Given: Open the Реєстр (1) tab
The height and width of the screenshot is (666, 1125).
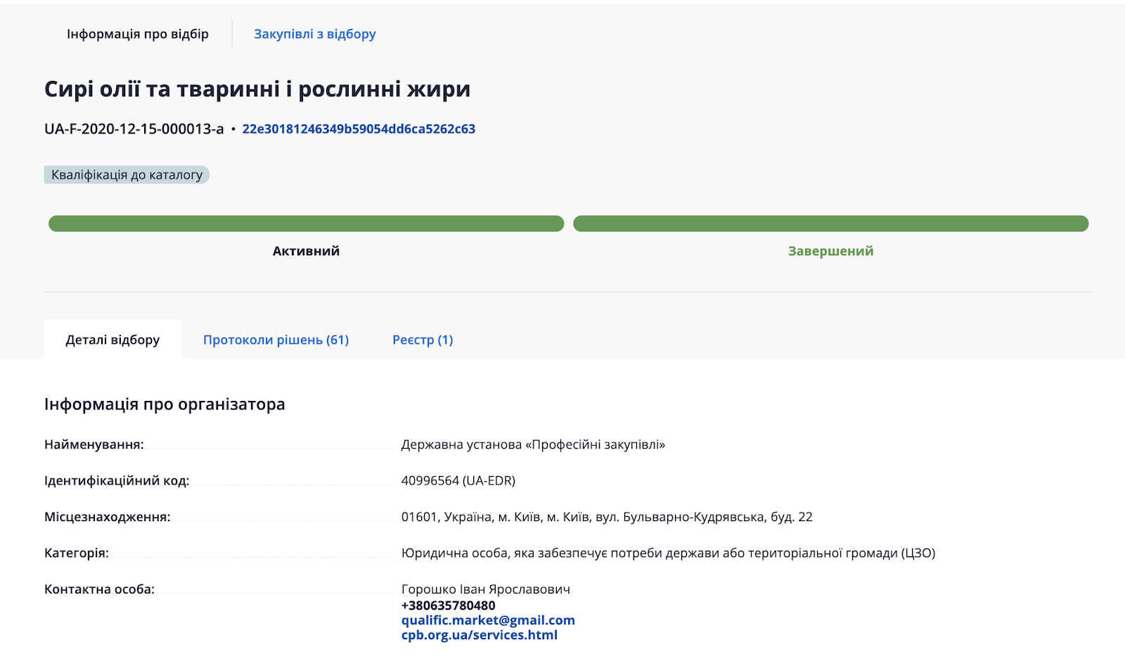Looking at the screenshot, I should click(422, 340).
